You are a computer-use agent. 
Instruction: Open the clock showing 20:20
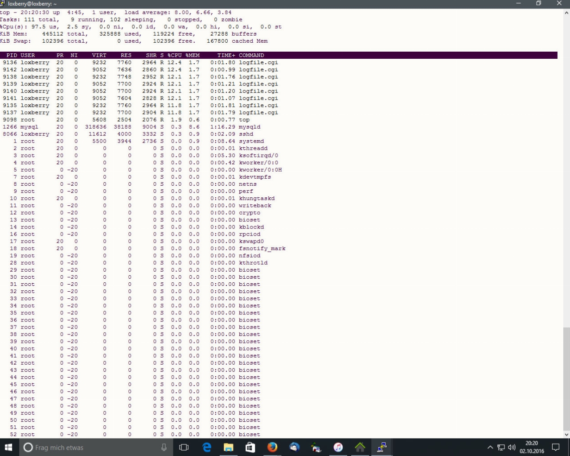pos(531,447)
